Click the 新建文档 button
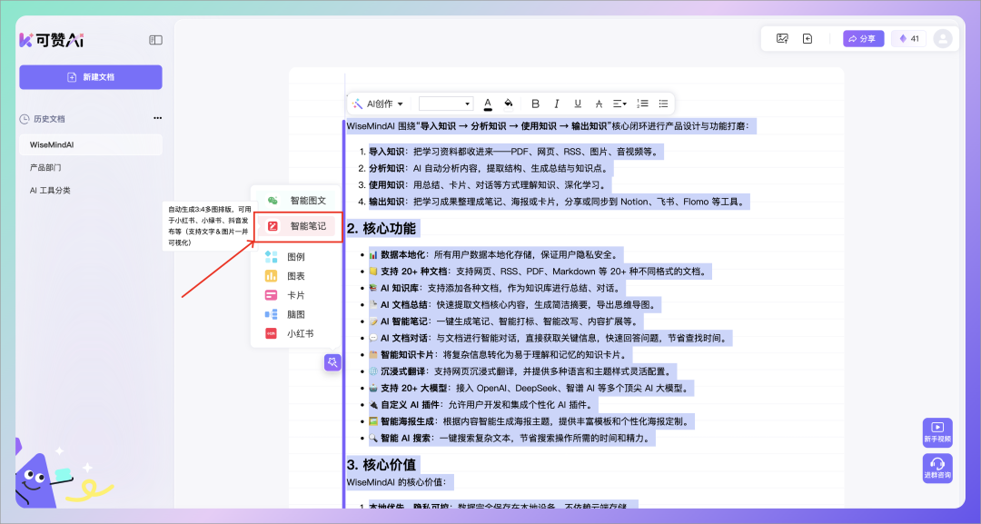 (x=91, y=77)
